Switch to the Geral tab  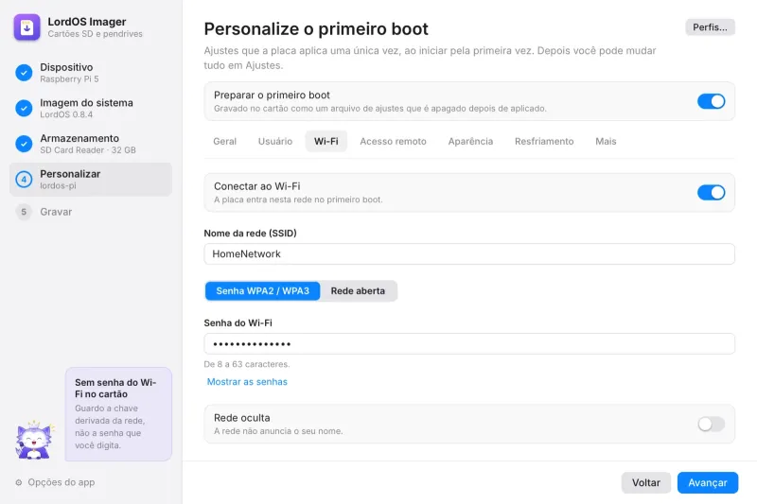225,141
